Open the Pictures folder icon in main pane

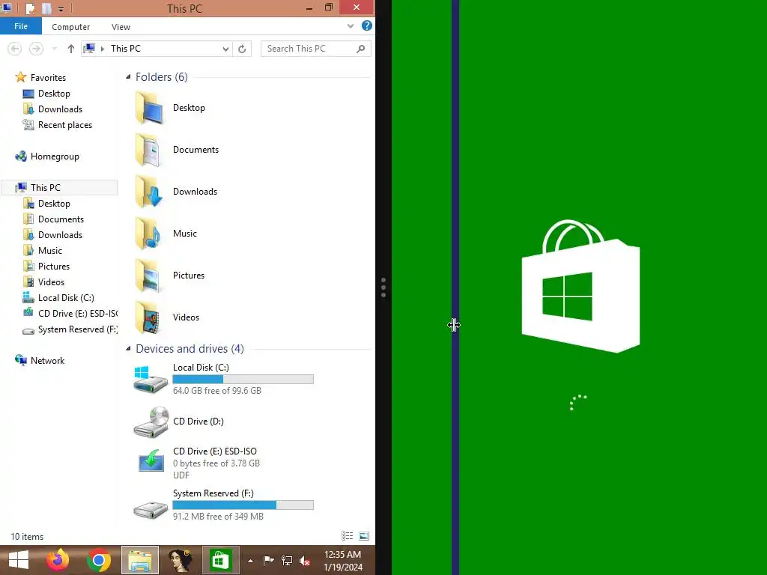(x=149, y=276)
